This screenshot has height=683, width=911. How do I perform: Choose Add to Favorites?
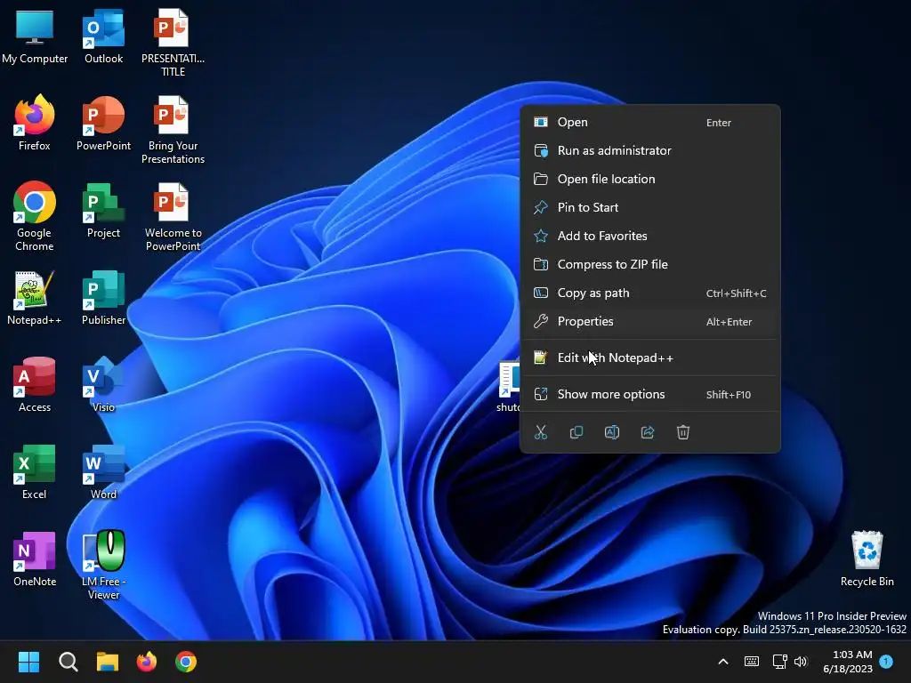pyautogui.click(x=649, y=236)
